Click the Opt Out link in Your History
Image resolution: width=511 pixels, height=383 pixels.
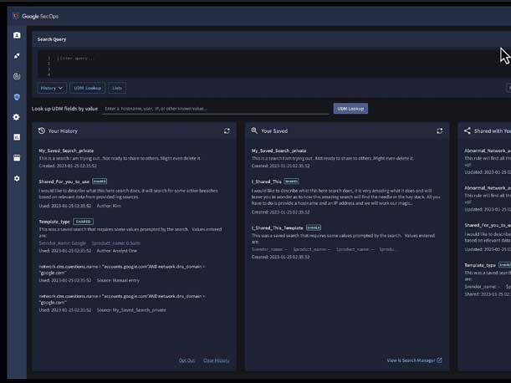pos(187,360)
